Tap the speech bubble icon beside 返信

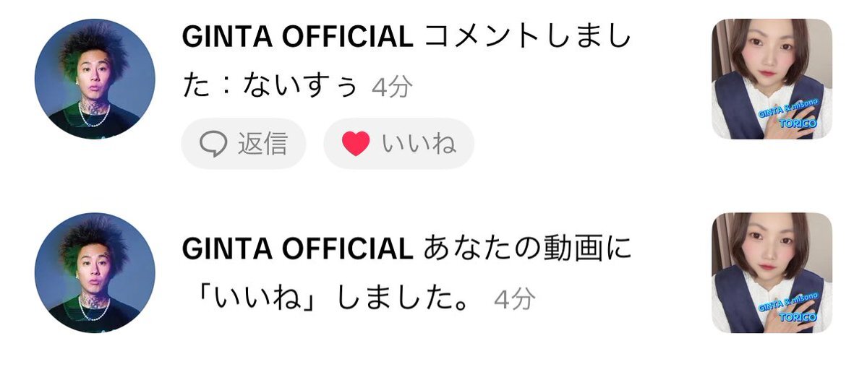213,144
